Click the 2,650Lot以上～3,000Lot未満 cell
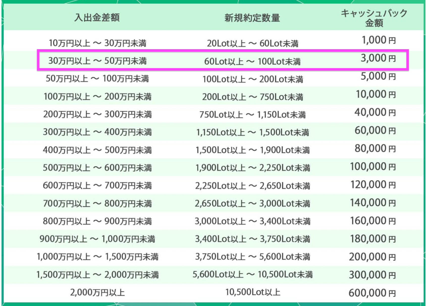The width and height of the screenshot is (427, 306). (252, 203)
